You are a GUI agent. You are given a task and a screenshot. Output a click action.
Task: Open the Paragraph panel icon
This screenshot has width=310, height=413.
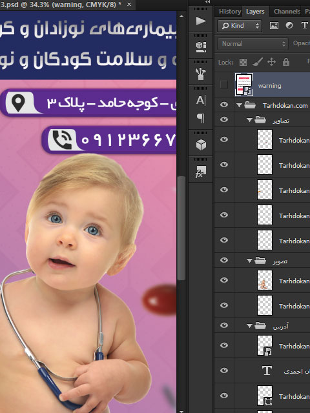click(201, 118)
